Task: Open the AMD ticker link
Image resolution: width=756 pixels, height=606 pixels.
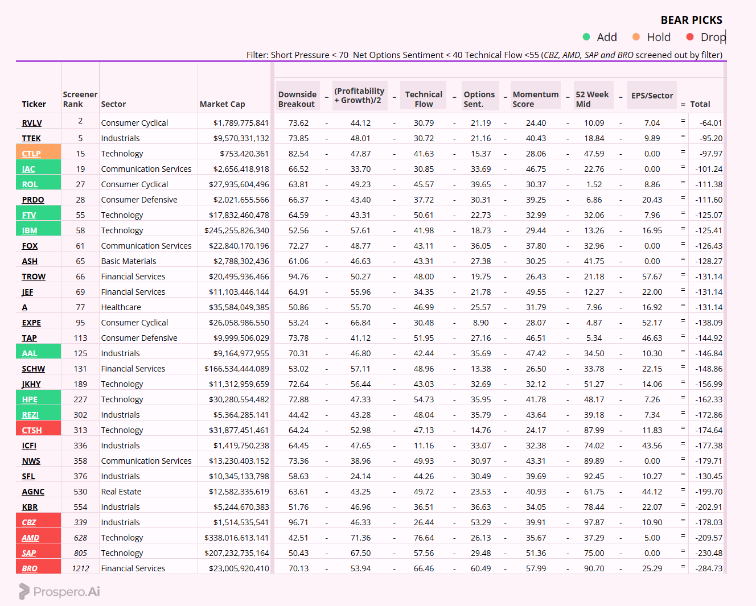Action: click(x=31, y=538)
